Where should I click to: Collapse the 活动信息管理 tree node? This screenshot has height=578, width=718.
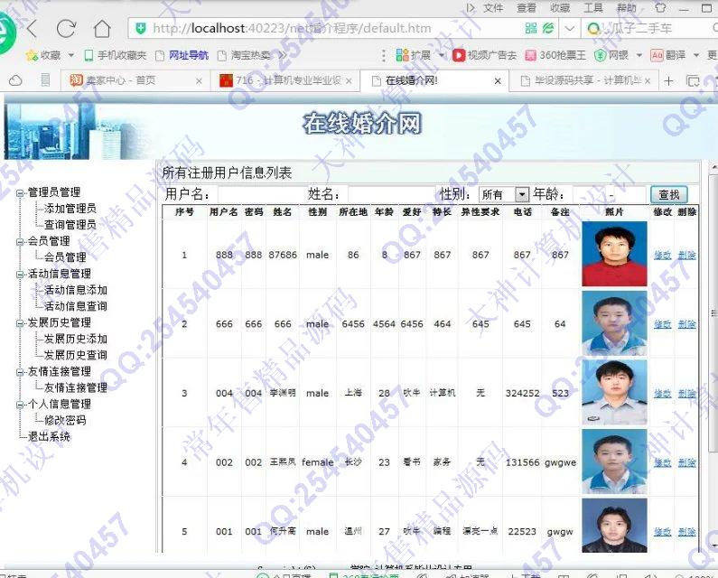[x=19, y=275]
